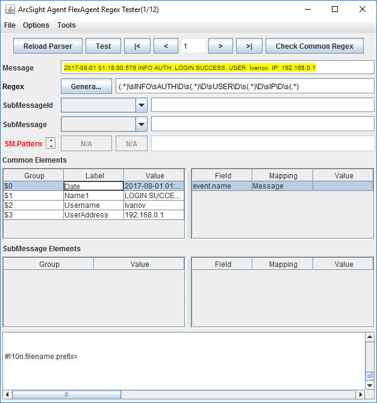Screen dimensions: 377x403
Task: Click the Date label cell
Action: (x=94, y=186)
